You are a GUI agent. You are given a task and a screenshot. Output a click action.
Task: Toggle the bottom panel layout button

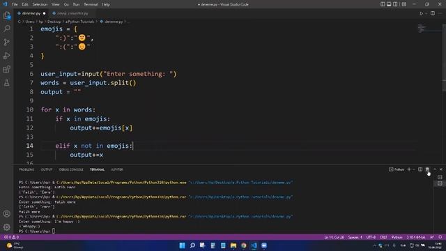coord(389,4)
